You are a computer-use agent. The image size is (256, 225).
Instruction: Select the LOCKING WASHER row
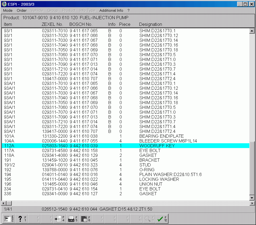tap(125, 179)
